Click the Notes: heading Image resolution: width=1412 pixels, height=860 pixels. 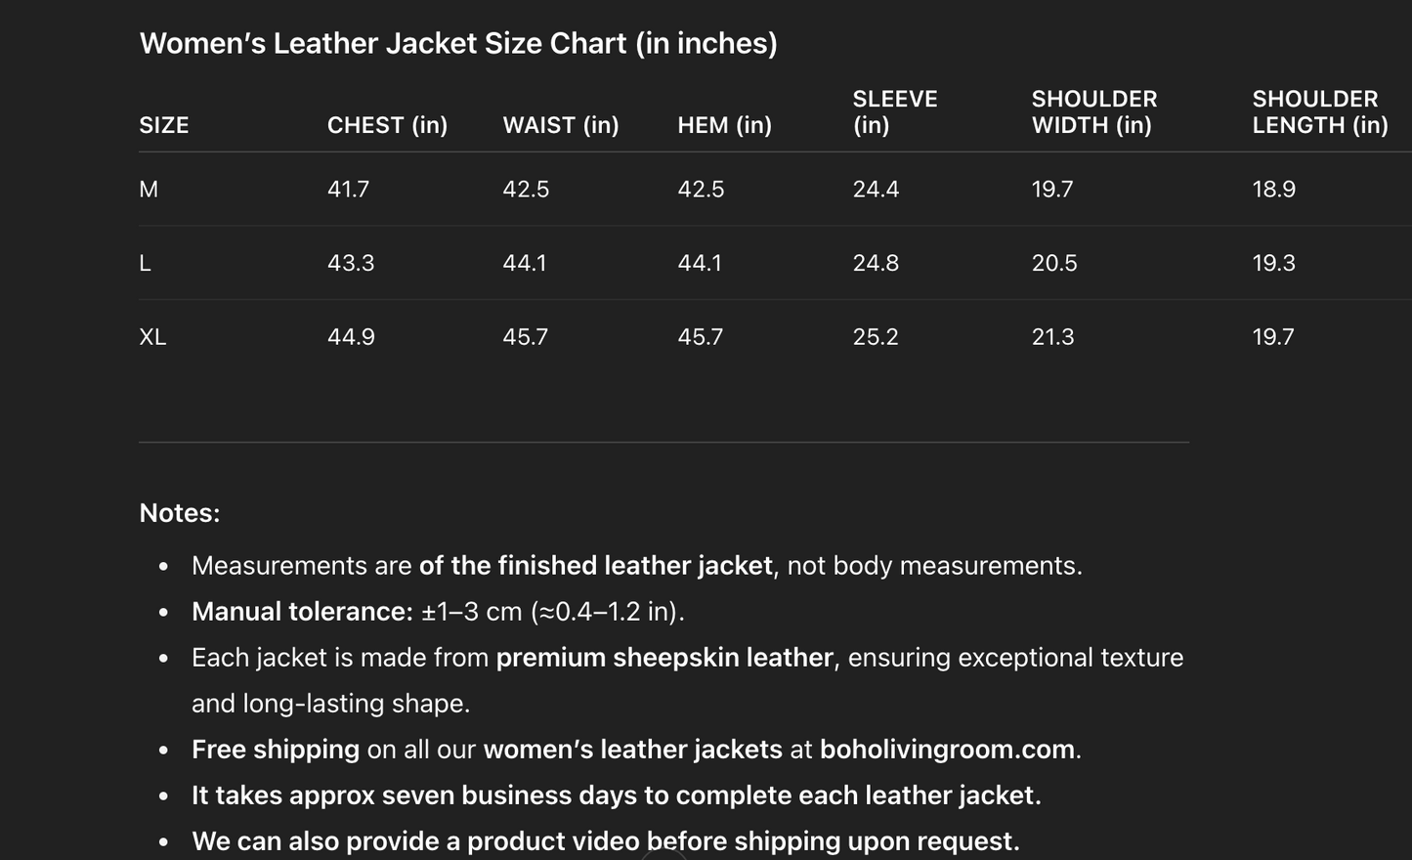pos(180,513)
